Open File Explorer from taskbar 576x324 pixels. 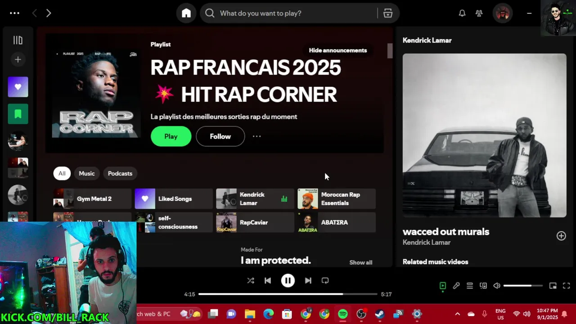(250, 314)
